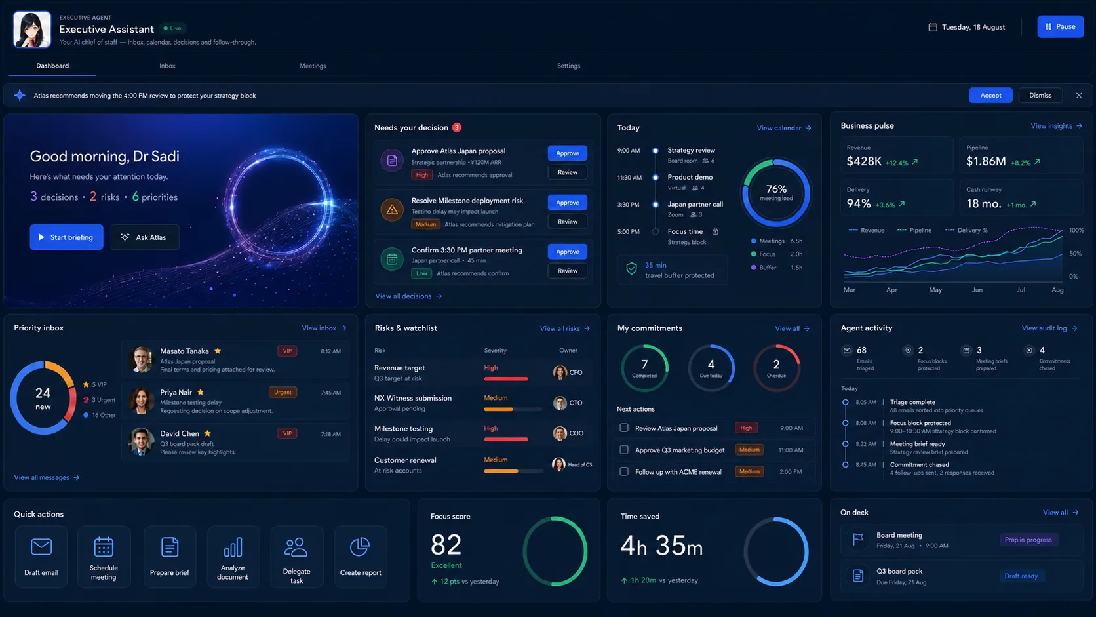Click the calendar icon beside Tuesday, 18 August
This screenshot has width=1096, height=617.
[x=933, y=27]
